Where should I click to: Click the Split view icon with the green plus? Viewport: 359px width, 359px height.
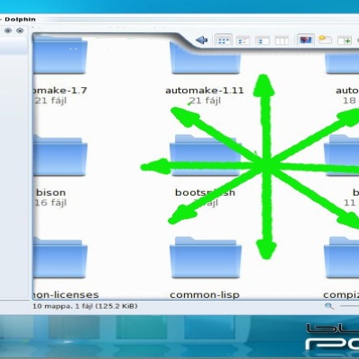[x=345, y=40]
